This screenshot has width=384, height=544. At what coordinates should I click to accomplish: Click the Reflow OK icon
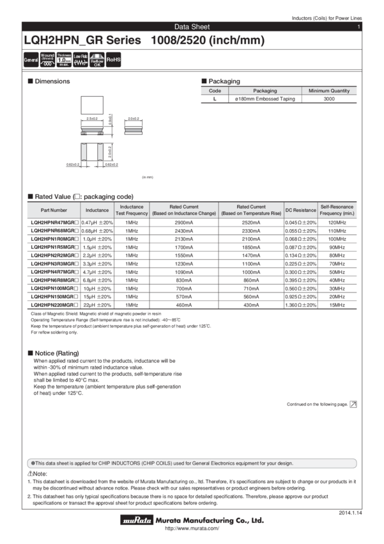click(x=97, y=60)
